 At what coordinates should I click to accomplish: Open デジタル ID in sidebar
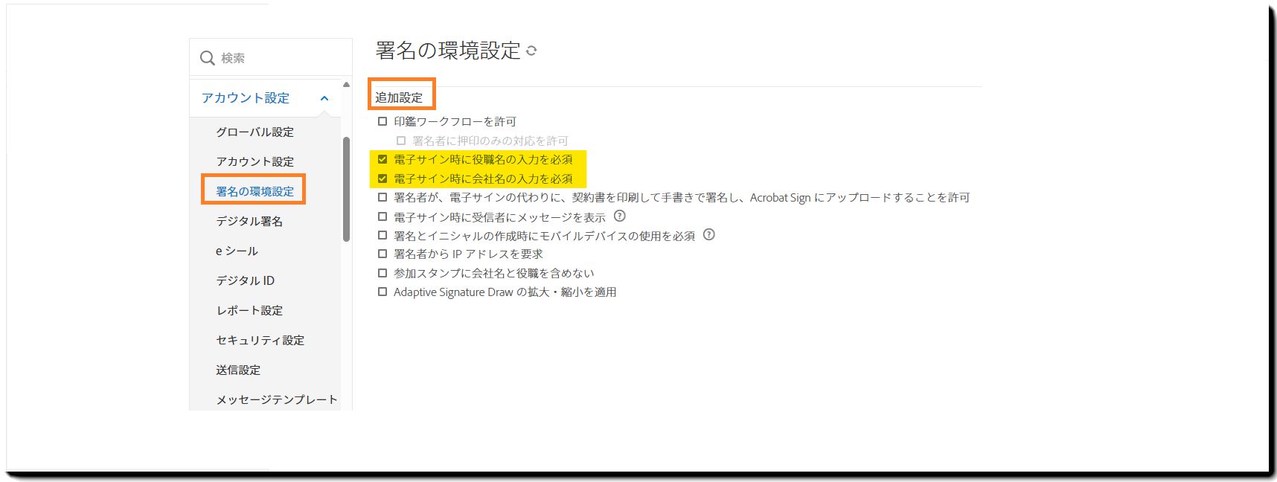(x=245, y=280)
